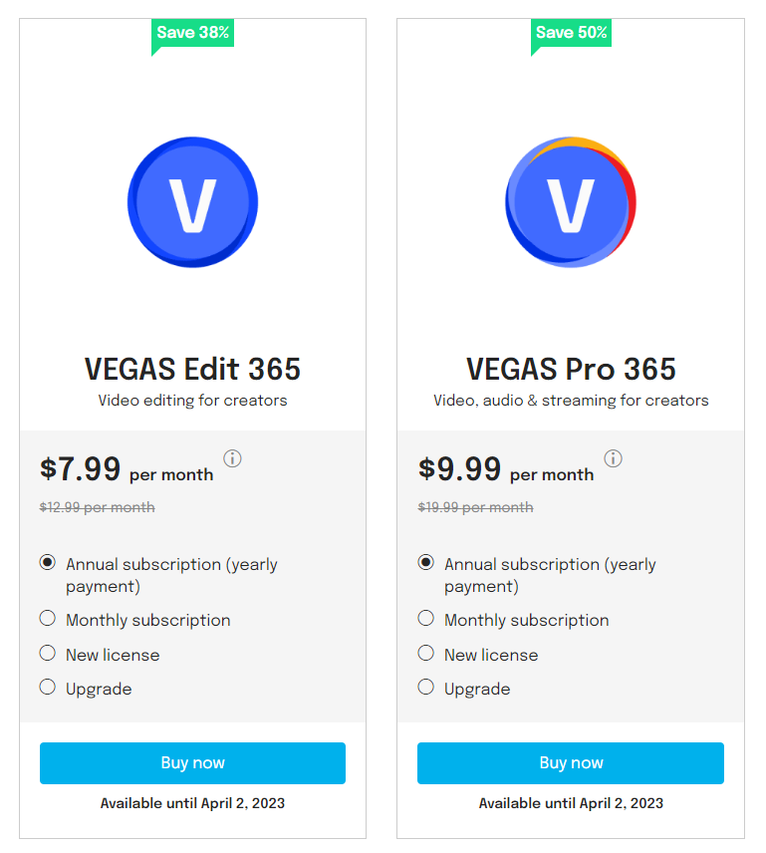Image resolution: width=766 pixels, height=853 pixels.
Task: Click the VEGAS Pro 365 title
Action: click(x=571, y=369)
